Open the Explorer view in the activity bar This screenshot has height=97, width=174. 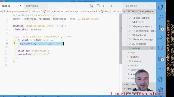coord(161,7)
